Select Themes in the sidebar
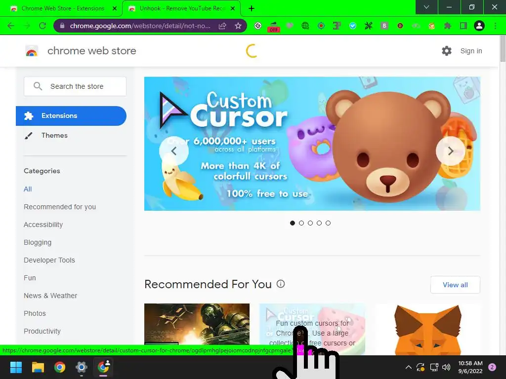The height and width of the screenshot is (379, 506). [x=54, y=135]
